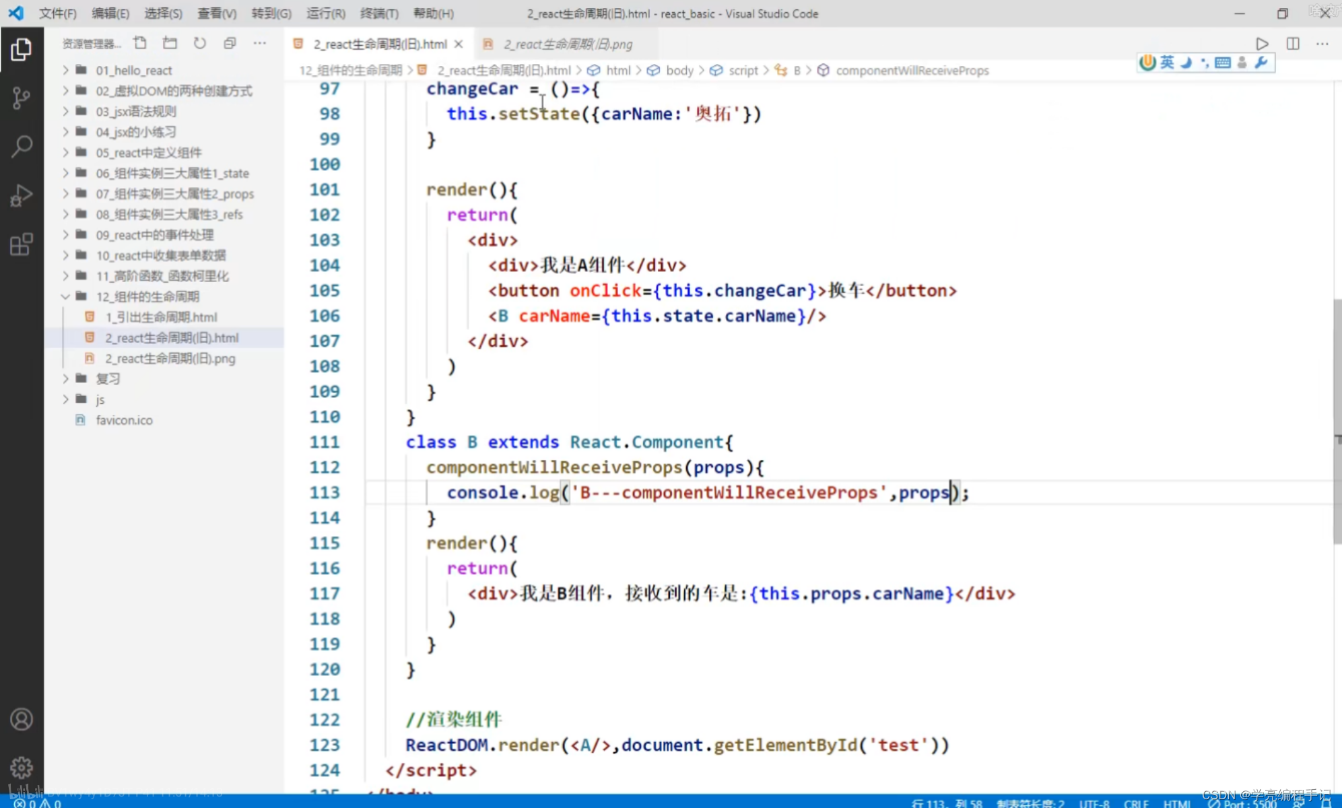Image resolution: width=1342 pixels, height=808 pixels.
Task: Open the 终端(T) menu
Action: click(x=379, y=13)
